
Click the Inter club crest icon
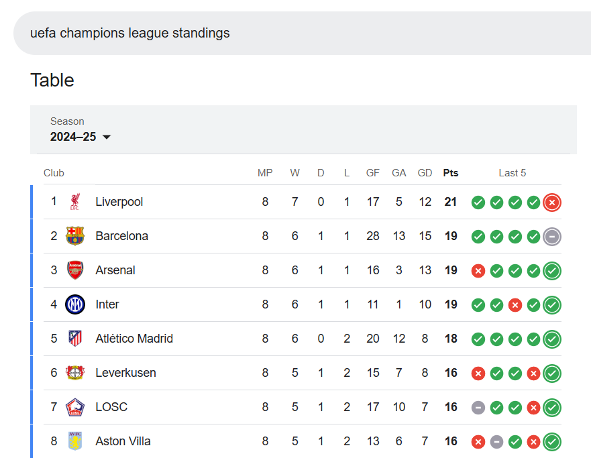[75, 304]
